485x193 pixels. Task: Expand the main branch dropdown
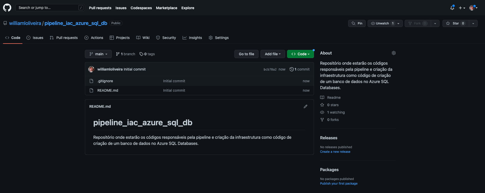click(98, 54)
